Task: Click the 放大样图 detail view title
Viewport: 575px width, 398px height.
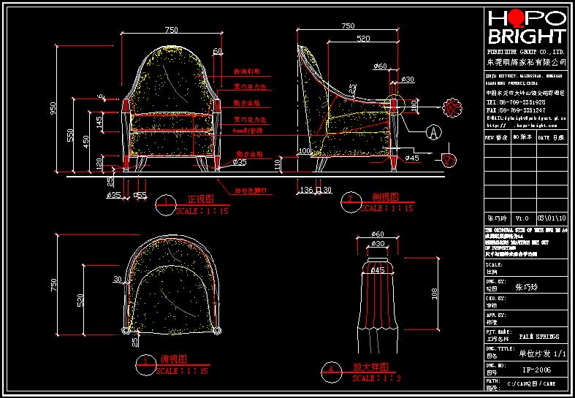Action: click(370, 367)
